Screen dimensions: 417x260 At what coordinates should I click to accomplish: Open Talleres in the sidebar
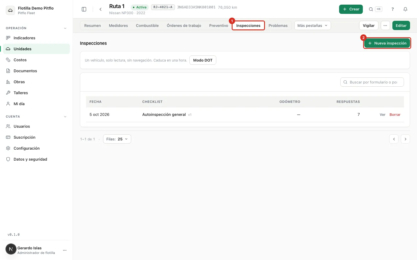click(x=36, y=93)
